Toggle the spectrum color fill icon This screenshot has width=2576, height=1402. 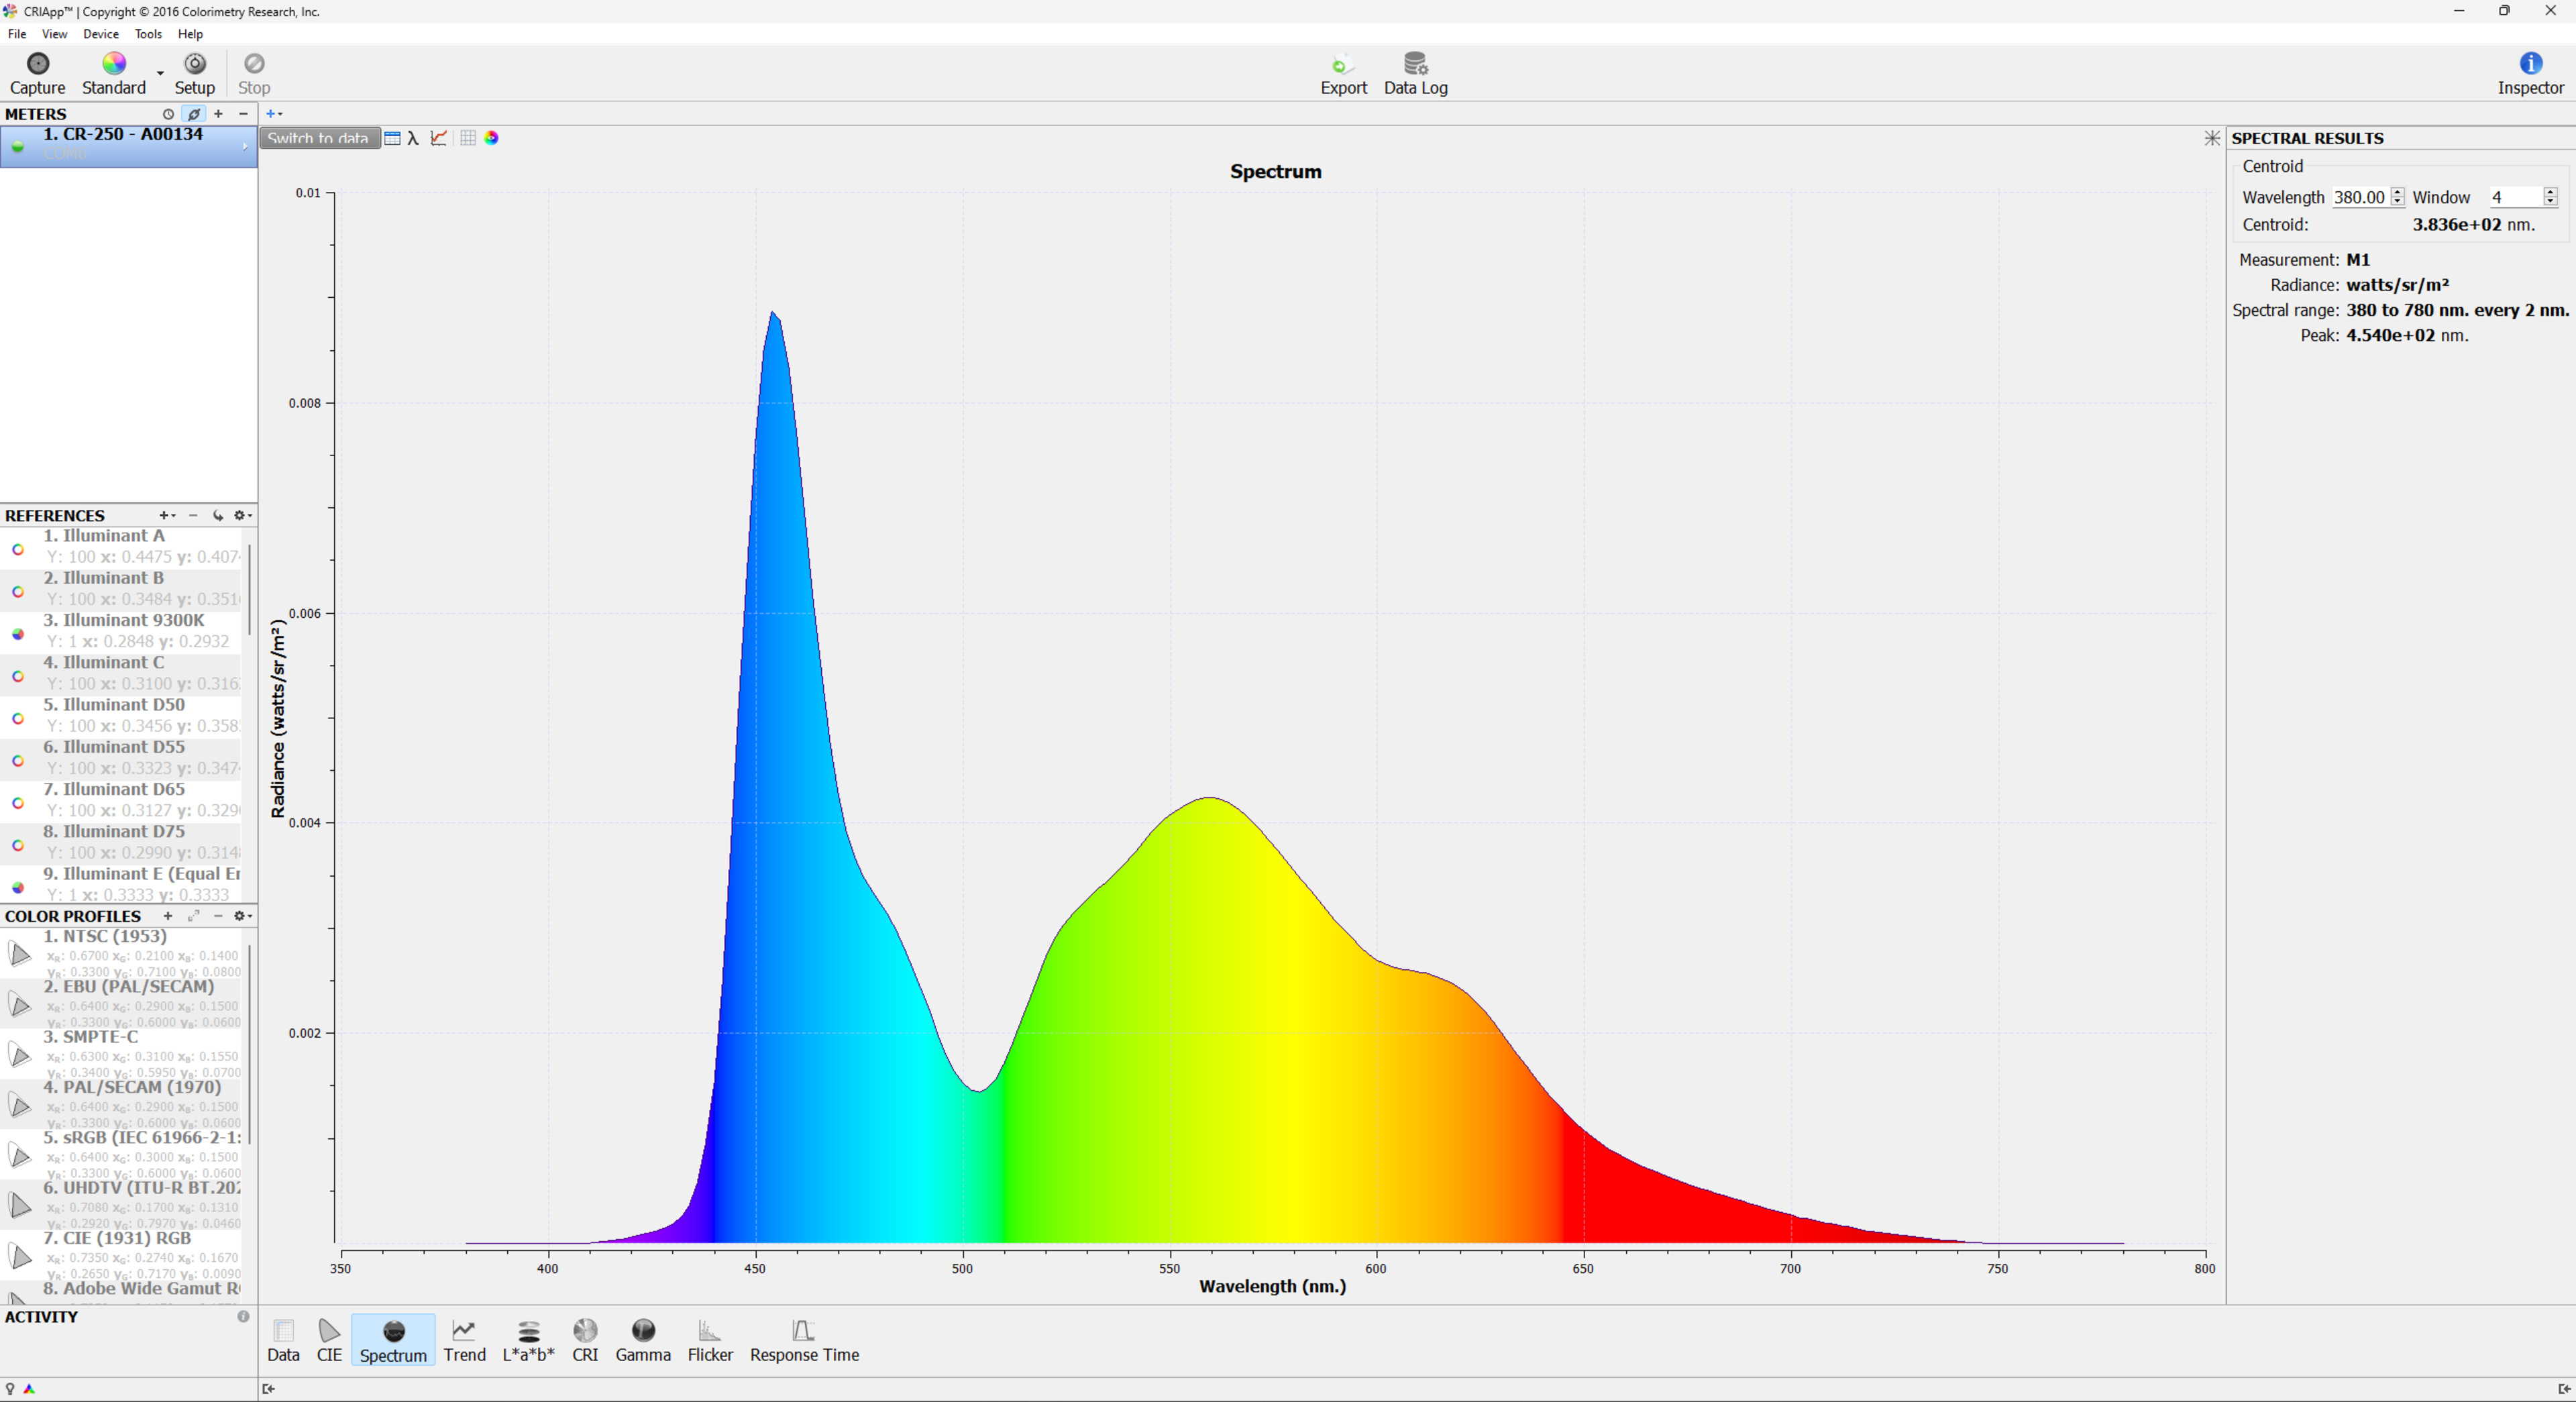[491, 138]
